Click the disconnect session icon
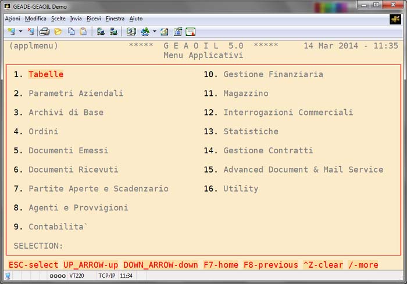The width and height of the screenshot is (407, 284). (30, 31)
